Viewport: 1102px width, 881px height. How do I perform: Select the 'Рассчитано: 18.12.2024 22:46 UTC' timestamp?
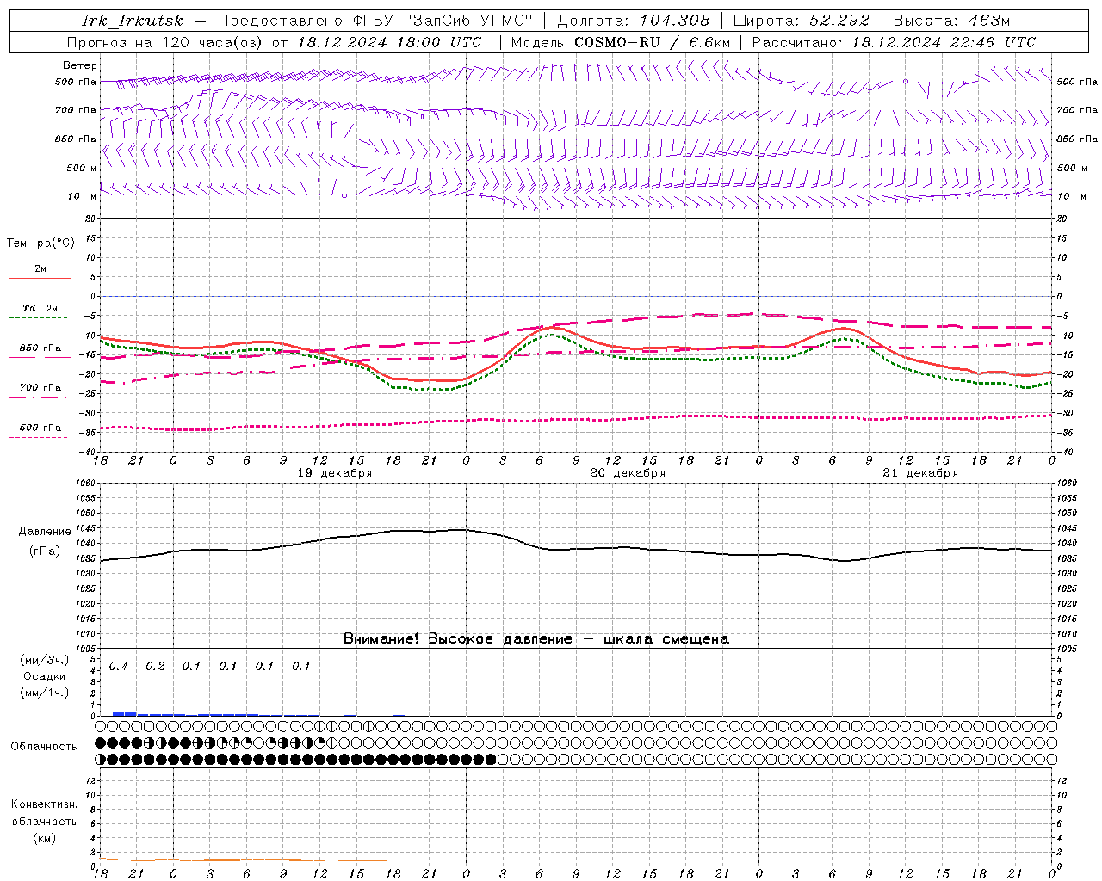pyautogui.click(x=894, y=42)
